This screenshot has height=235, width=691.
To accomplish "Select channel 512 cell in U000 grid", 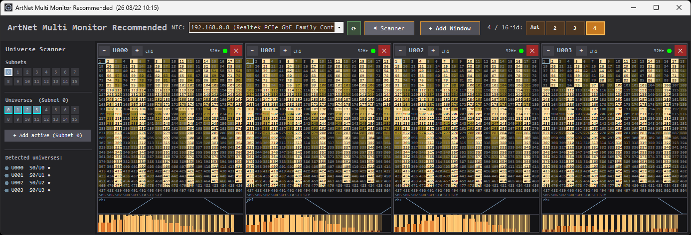I will [x=159, y=195].
